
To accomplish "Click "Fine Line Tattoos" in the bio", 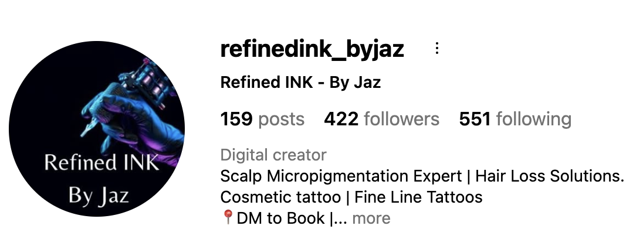I will click(x=418, y=197).
